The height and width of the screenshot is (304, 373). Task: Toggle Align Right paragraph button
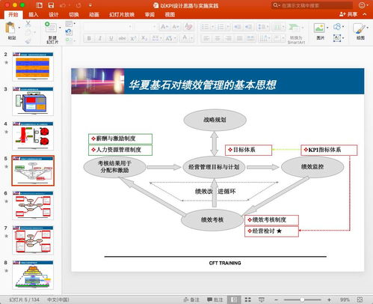[229, 38]
